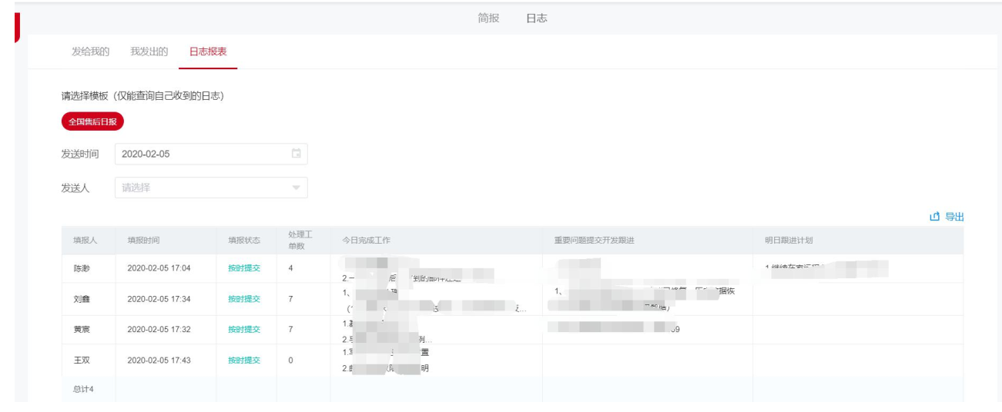Click the 导出 export link
Screen dimensions: 1002x412
pos(954,218)
